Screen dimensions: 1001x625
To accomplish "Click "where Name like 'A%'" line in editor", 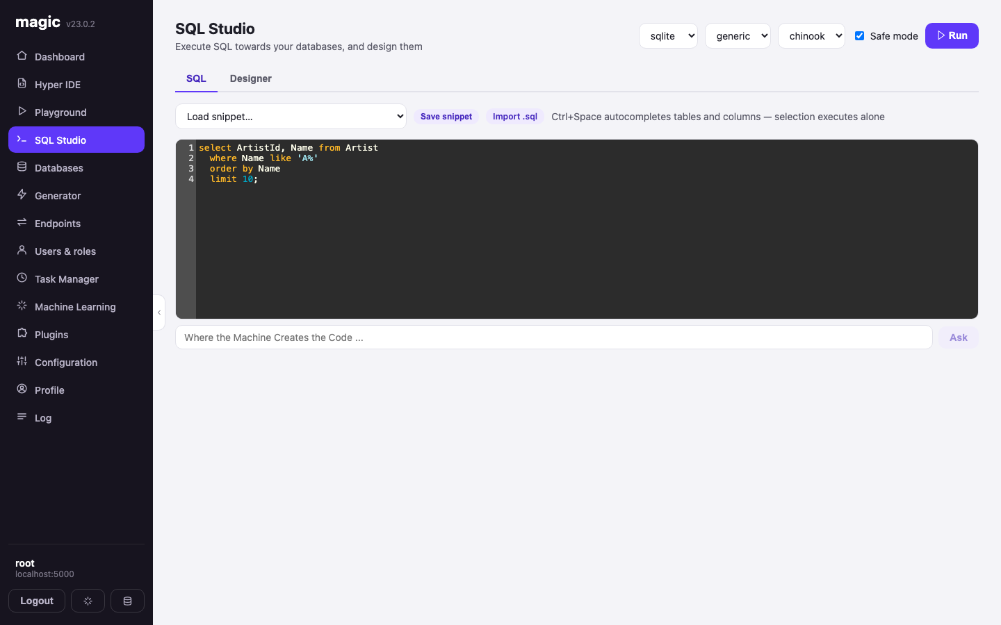I will [263, 158].
